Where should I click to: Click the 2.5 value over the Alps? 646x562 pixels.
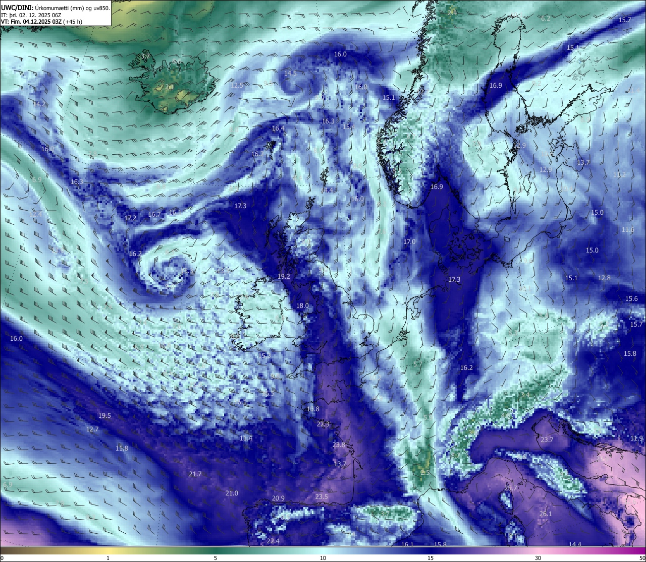click(424, 473)
